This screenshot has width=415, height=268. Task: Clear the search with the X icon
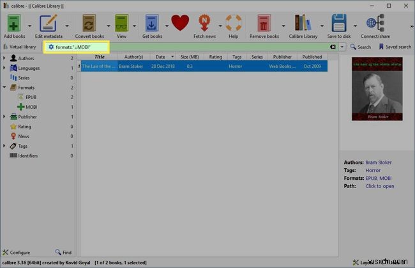tap(333, 47)
